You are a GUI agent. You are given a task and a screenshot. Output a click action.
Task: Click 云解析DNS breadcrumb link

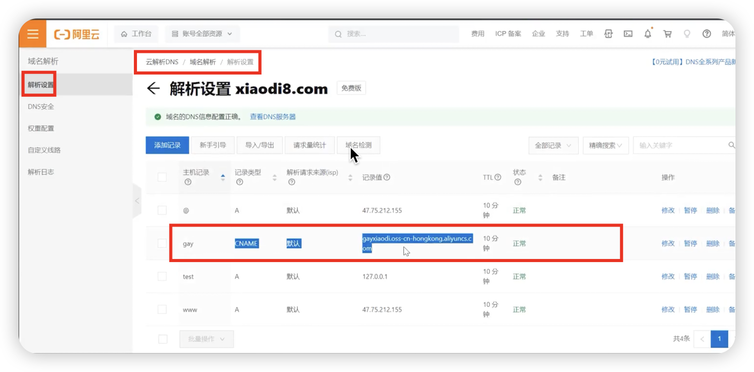(x=162, y=62)
